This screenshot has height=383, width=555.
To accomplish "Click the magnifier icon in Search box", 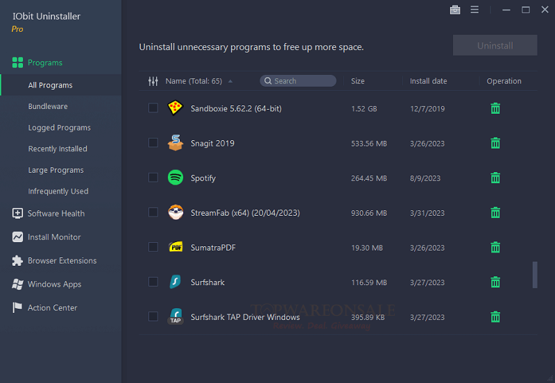I will pyautogui.click(x=268, y=81).
